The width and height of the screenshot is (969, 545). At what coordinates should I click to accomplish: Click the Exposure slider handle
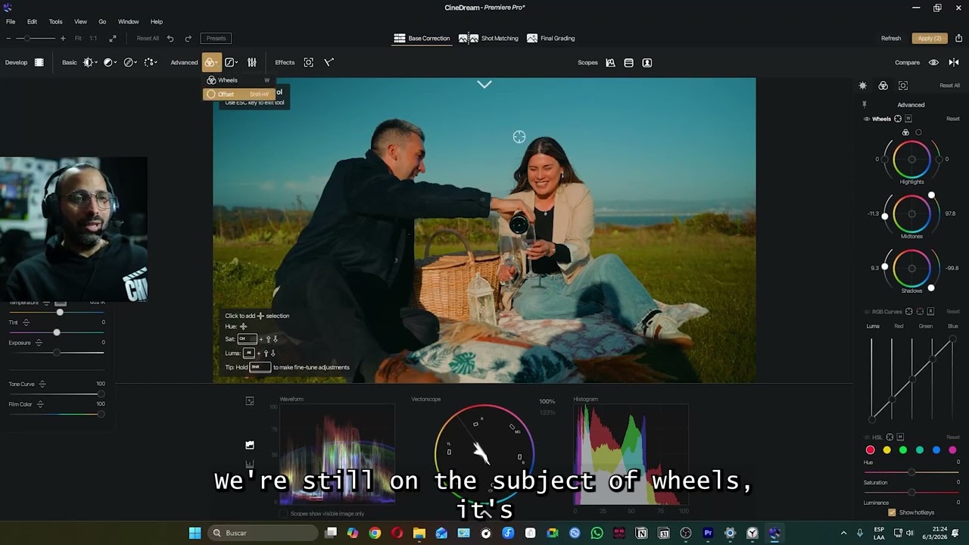pyautogui.click(x=56, y=353)
